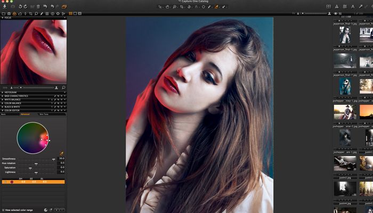Screen dimensions: 373x213
Task: Click the plus add color range button
Action: pos(56,210)
